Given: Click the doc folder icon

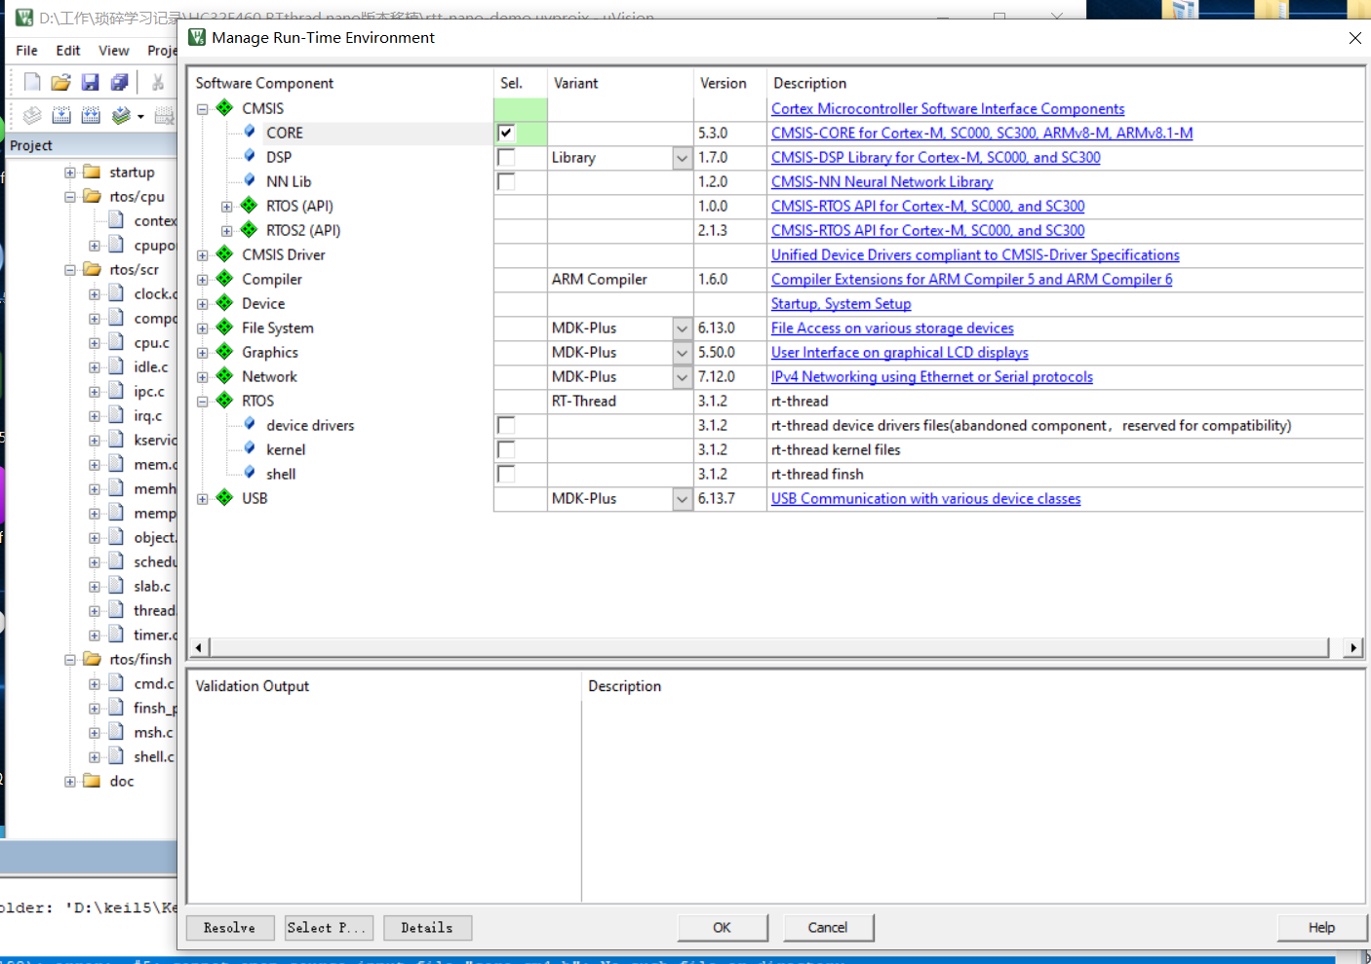Looking at the screenshot, I should [x=92, y=781].
